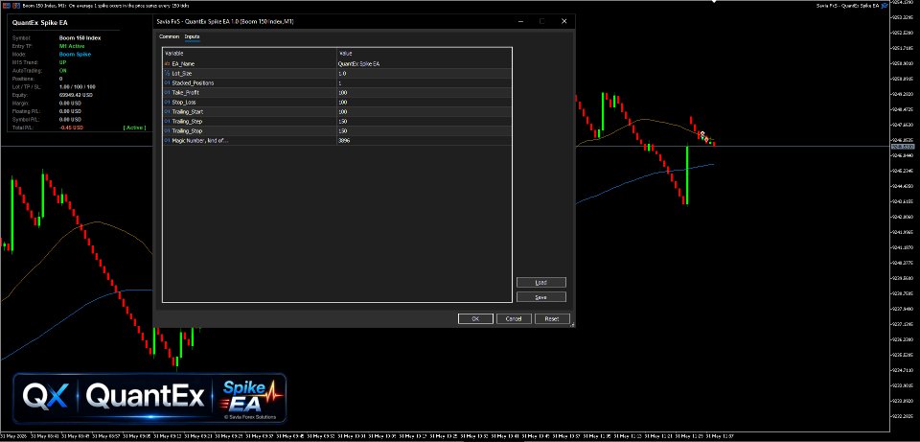The height and width of the screenshot is (442, 920).
Task: Select the Trailing_Start variable name
Action: click(x=187, y=111)
